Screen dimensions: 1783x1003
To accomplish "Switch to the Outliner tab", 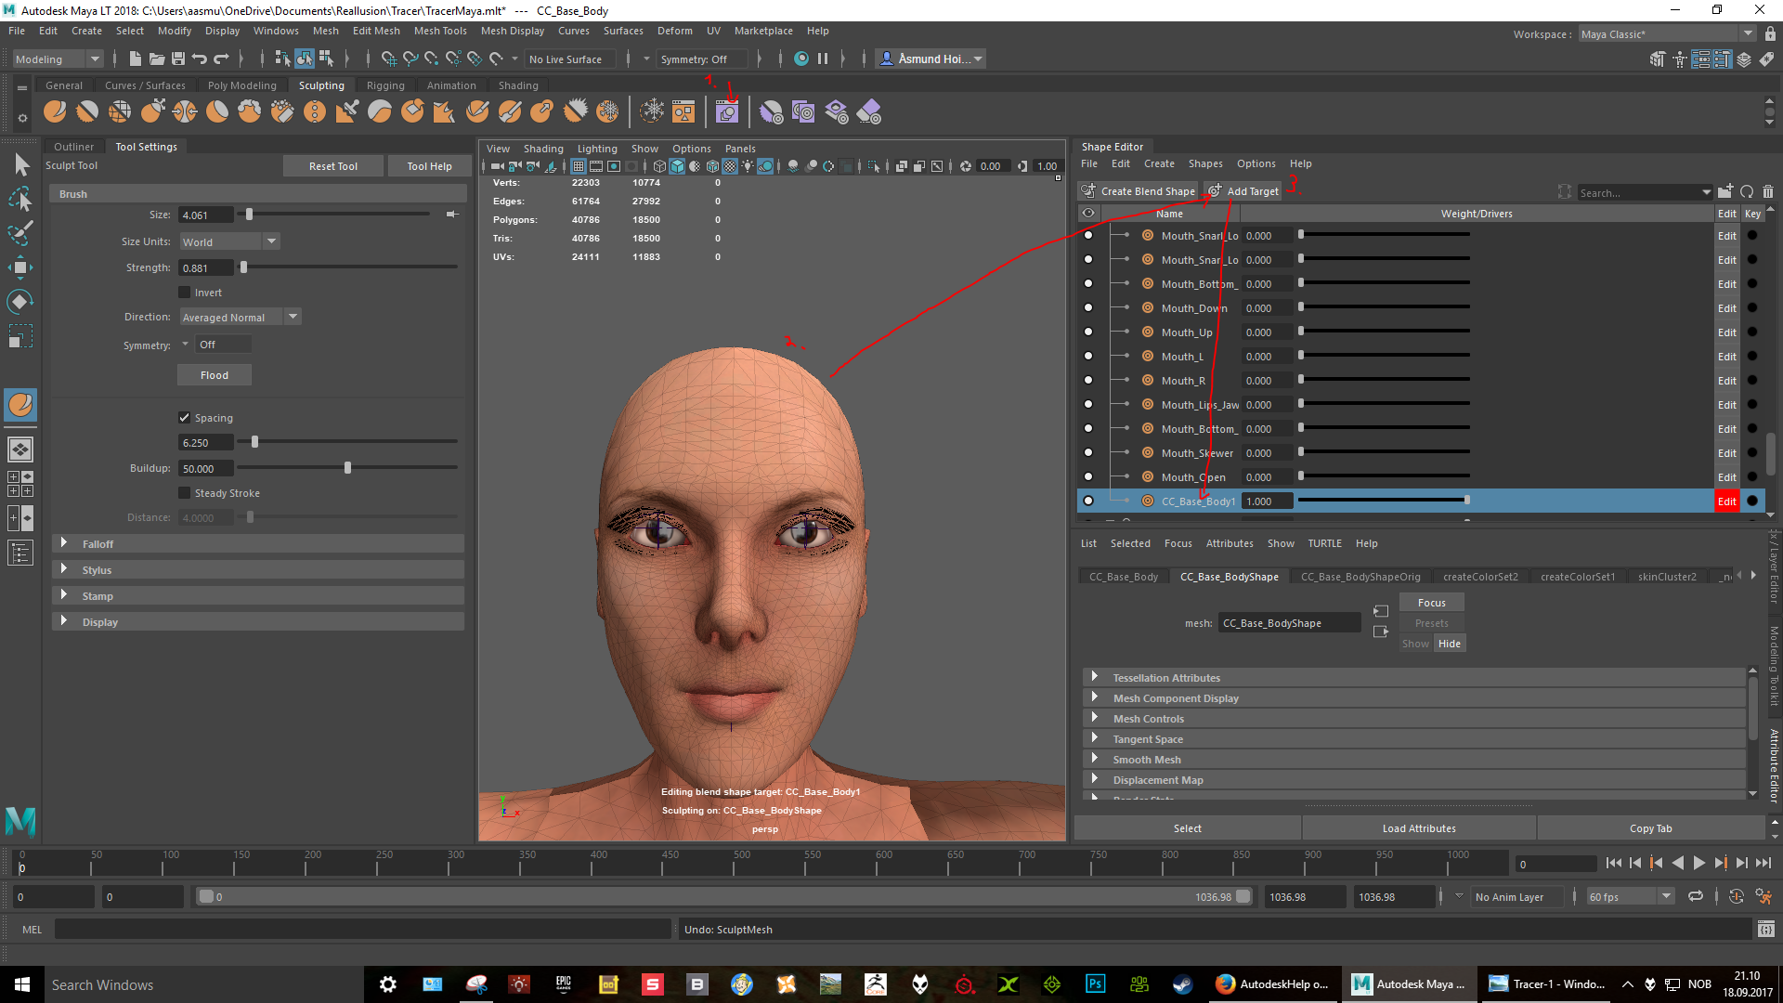I will click(73, 147).
